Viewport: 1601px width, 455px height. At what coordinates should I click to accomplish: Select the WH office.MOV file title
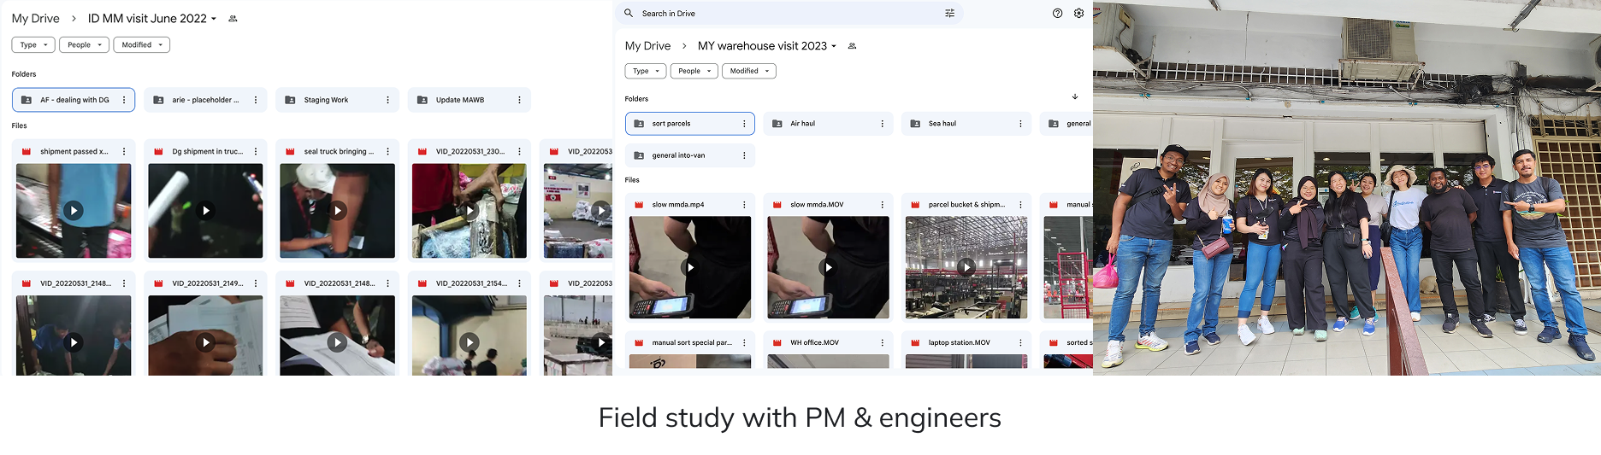(814, 342)
